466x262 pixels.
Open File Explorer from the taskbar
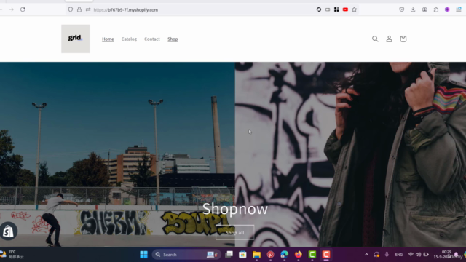click(x=256, y=255)
